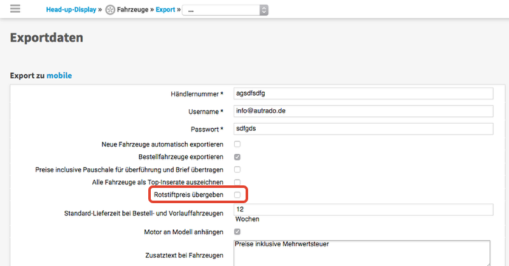Enable the Rotstiftpreis übergeben checkbox

(x=237, y=195)
